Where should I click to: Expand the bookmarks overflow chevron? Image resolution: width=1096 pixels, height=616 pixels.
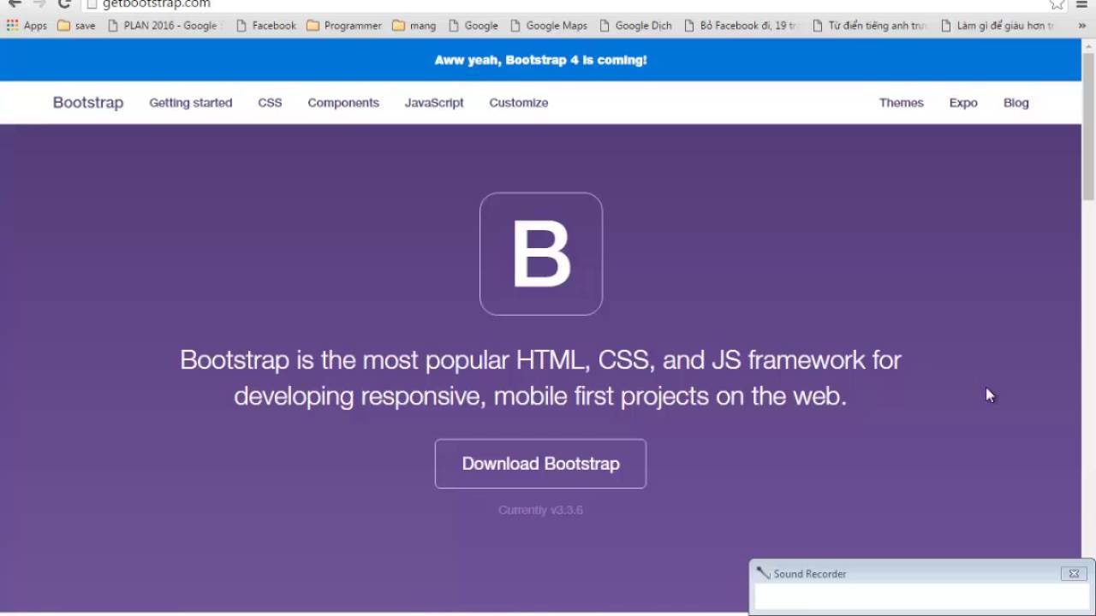tap(1082, 26)
